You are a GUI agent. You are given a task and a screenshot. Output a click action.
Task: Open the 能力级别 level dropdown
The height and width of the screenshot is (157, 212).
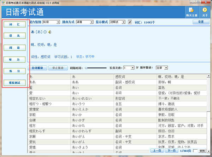[51, 22]
